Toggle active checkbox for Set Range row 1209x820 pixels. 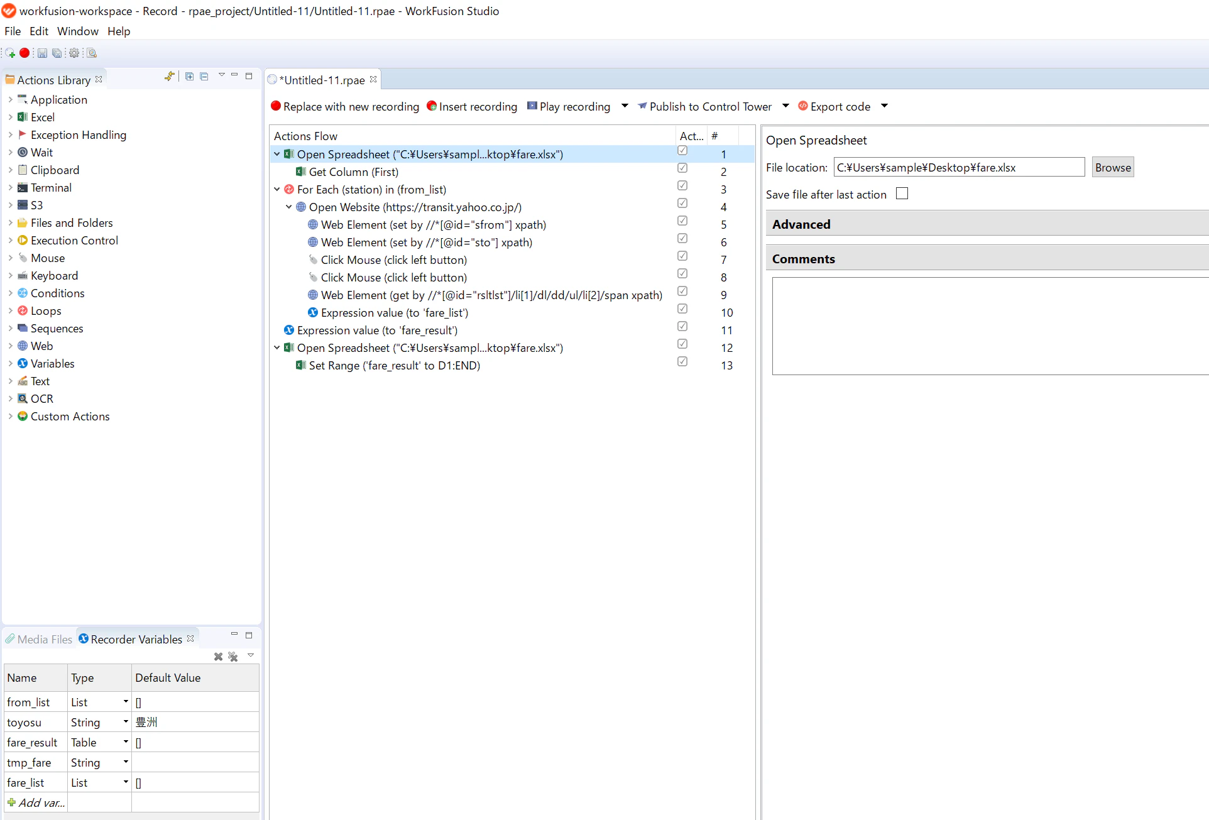pos(682,362)
